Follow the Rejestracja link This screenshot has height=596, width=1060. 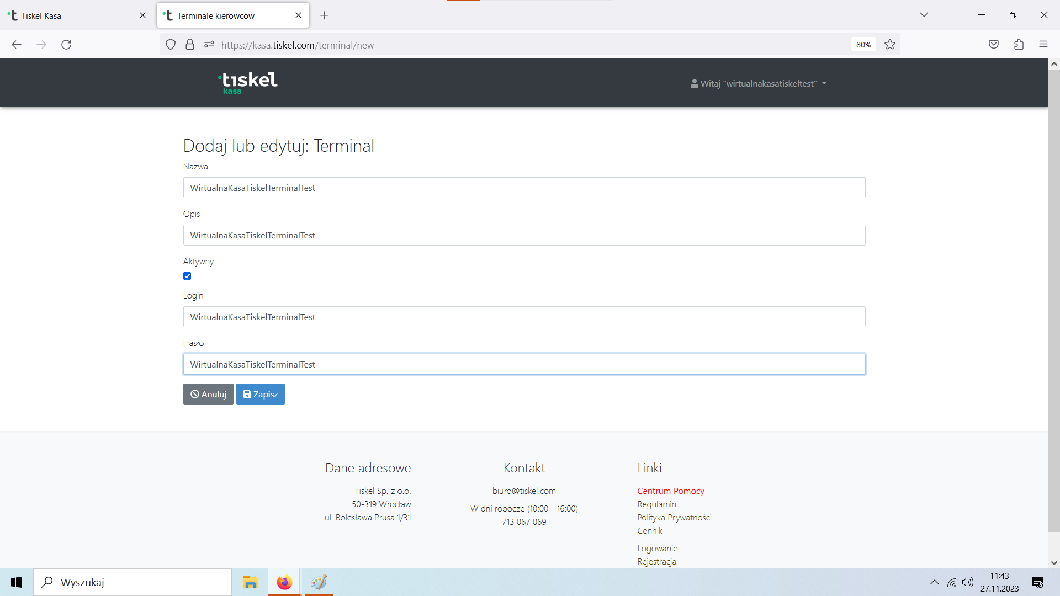(x=656, y=562)
